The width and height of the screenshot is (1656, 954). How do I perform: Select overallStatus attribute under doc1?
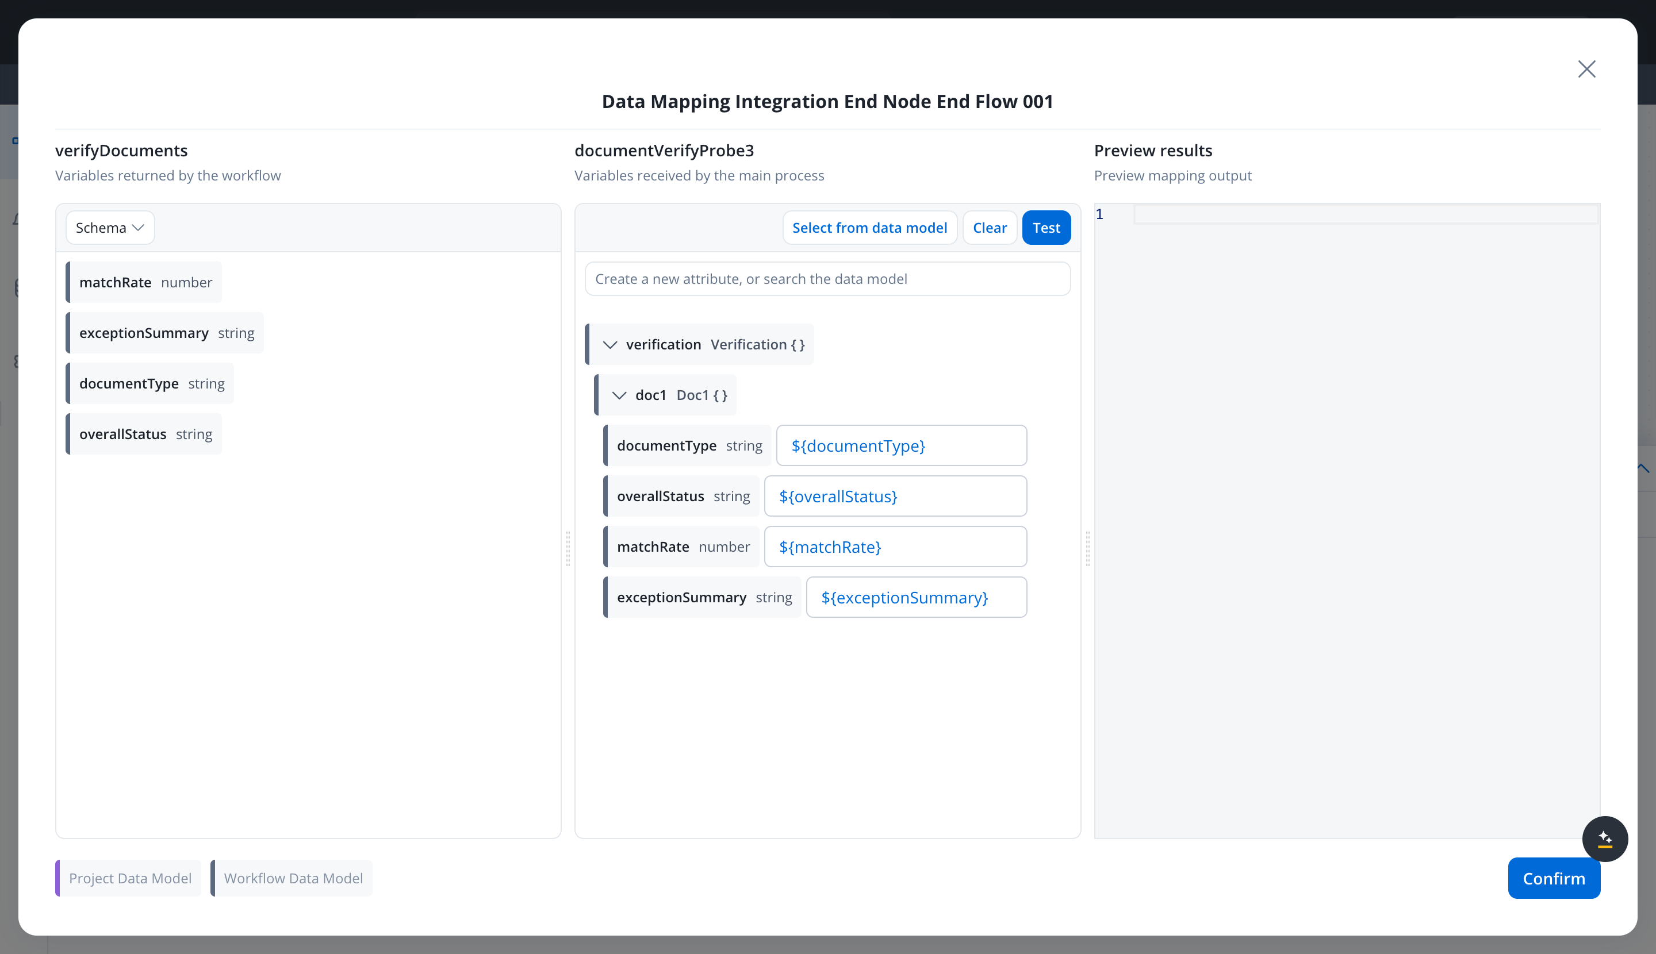(x=681, y=496)
